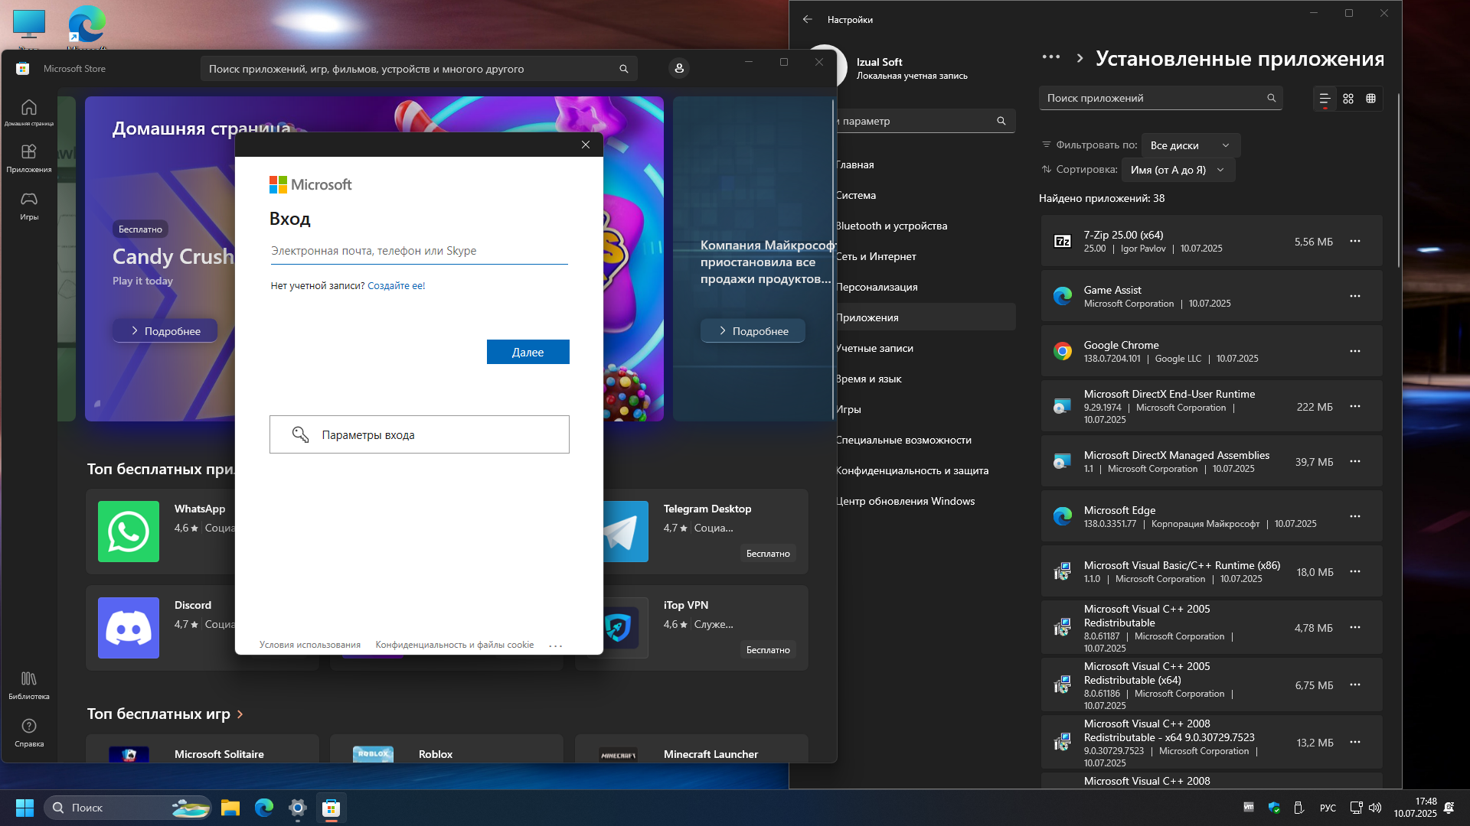Select Время и язык in Settings
Viewport: 1470px width, 826px height.
[x=925, y=379]
